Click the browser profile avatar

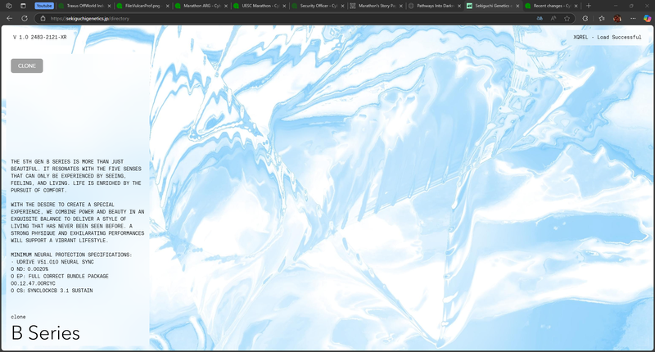point(617,18)
